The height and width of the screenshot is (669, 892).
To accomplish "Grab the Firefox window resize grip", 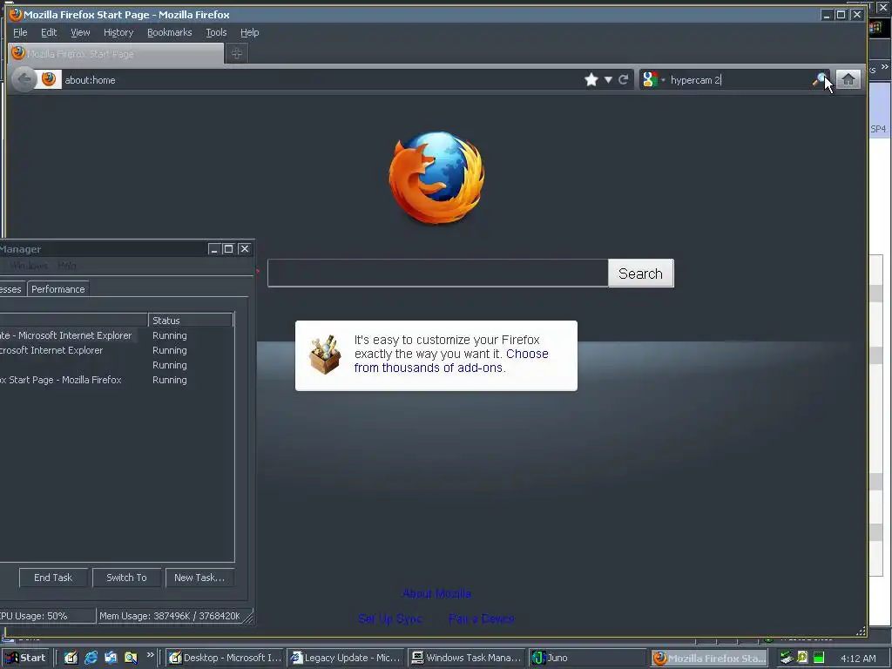I will coord(861,632).
